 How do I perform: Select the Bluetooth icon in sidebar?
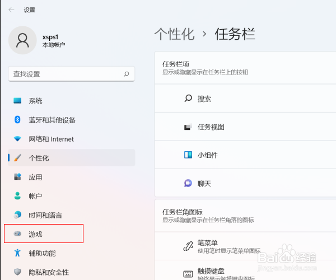tap(17, 119)
